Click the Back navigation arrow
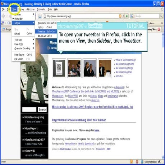The image size is (165, 165). 4,16
